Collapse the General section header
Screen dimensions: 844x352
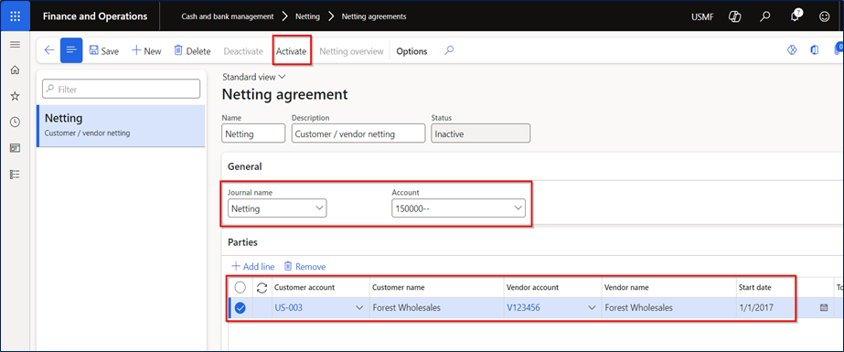tap(245, 166)
